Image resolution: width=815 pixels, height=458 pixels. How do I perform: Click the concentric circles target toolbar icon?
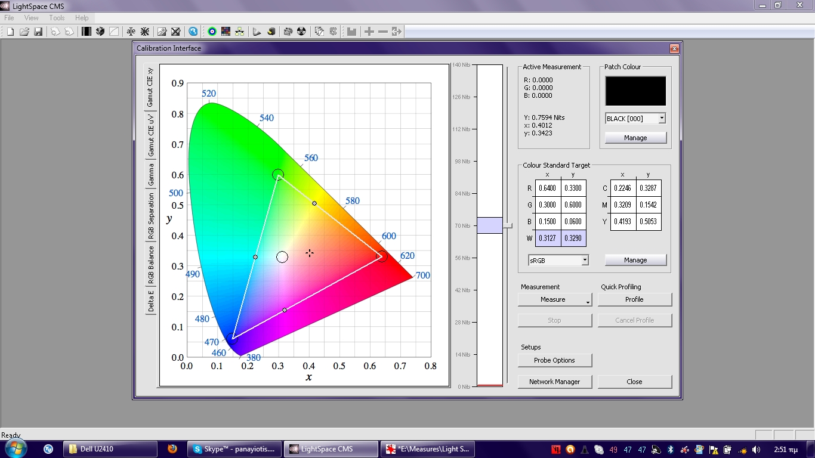click(212, 32)
